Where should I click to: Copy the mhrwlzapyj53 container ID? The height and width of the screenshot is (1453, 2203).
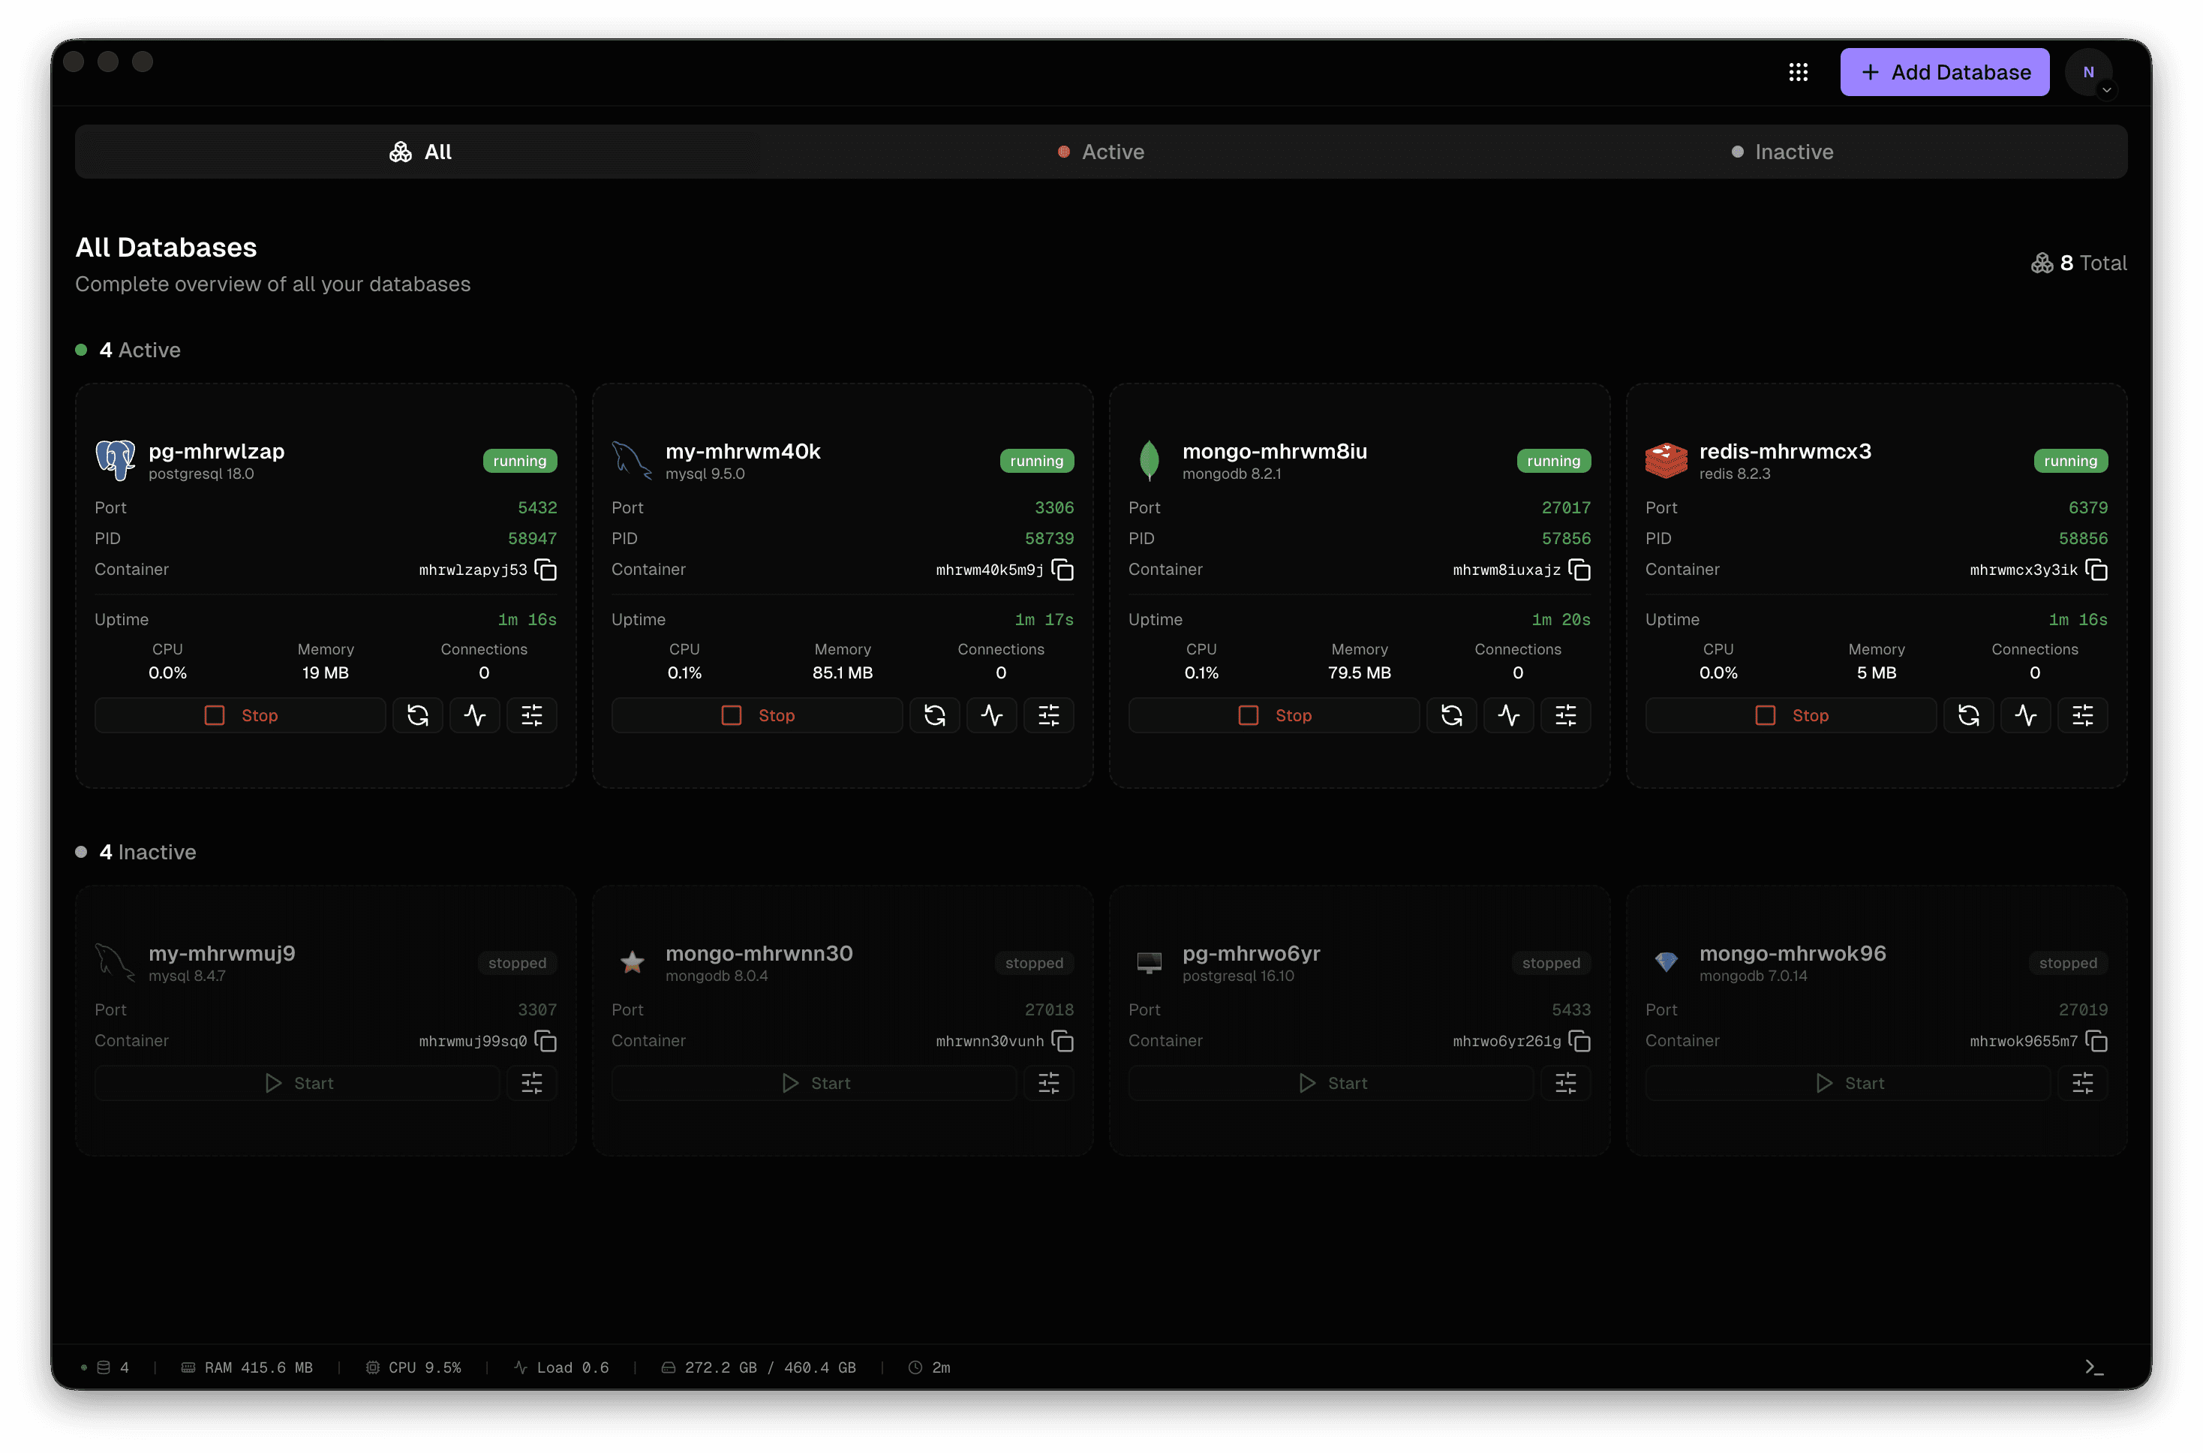[x=545, y=571]
